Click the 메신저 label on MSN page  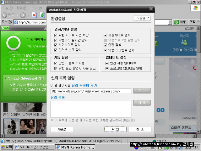coord(184,36)
